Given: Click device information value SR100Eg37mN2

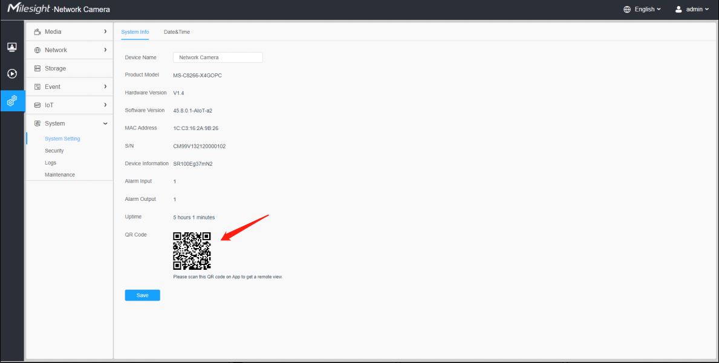Looking at the screenshot, I should (193, 164).
